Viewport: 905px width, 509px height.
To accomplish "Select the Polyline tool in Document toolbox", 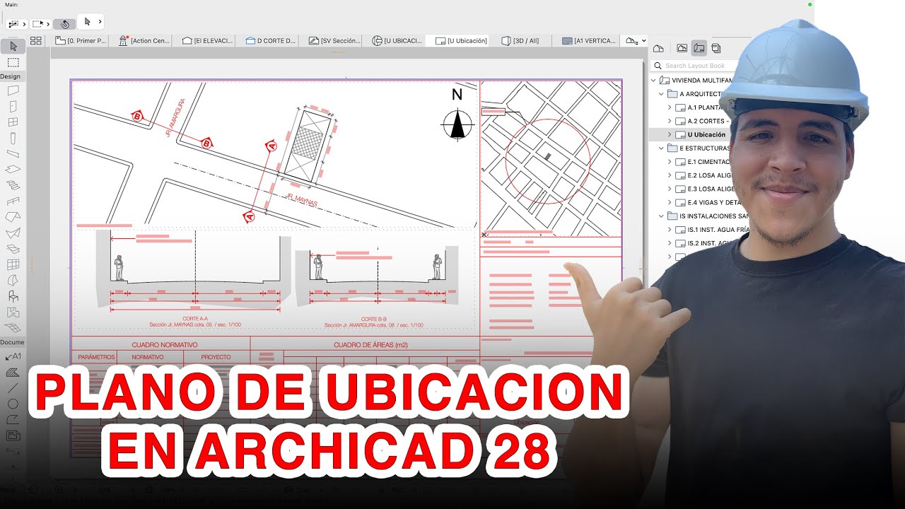I will [13, 419].
